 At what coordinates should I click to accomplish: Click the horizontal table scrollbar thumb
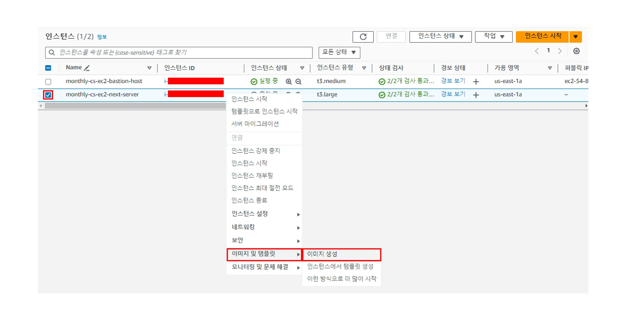[135, 106]
